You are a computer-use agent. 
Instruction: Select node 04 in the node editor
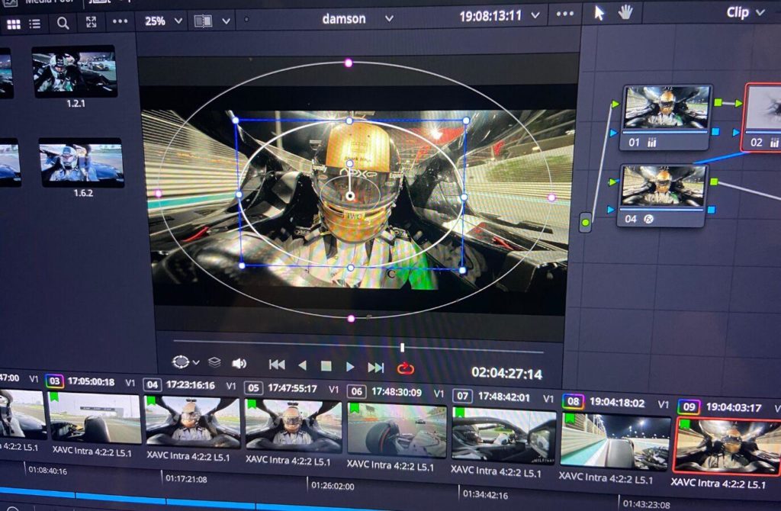pos(662,196)
